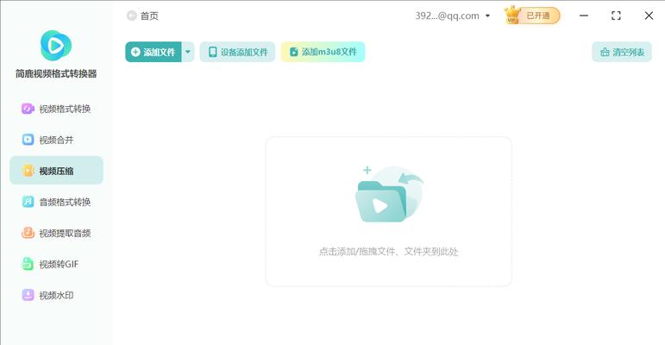Image resolution: width=665 pixels, height=345 pixels.
Task: Minimize the application window
Action: pos(584,16)
